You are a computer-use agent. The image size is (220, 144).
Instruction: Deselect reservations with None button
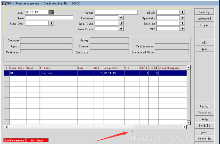pos(205,49)
